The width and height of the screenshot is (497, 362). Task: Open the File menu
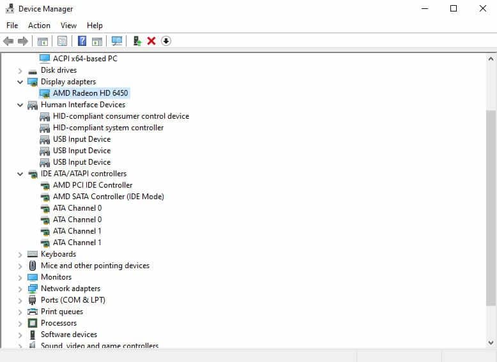[12, 26]
